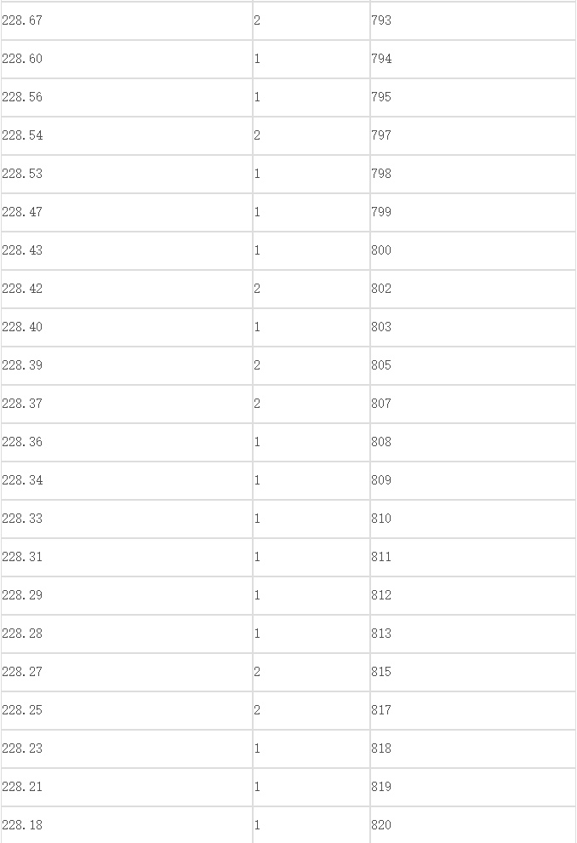This screenshot has height=843, width=577.
Task: Select the cell with 228.47
Action: click(x=127, y=212)
